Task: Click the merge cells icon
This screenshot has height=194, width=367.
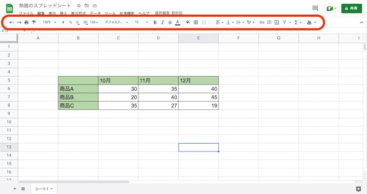Action: [204, 23]
